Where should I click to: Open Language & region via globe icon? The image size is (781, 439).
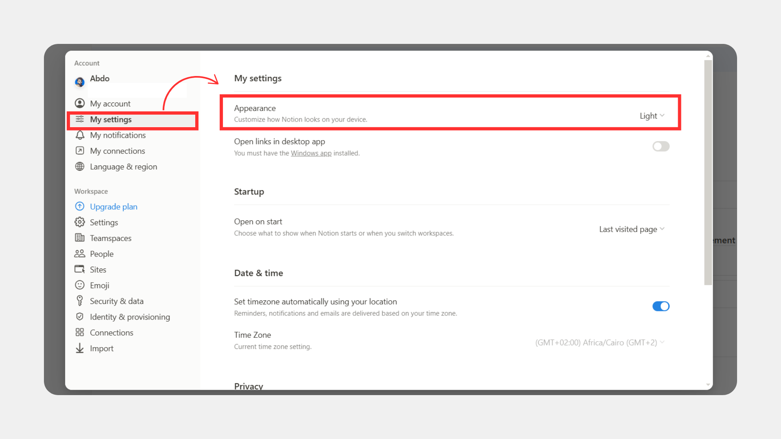[80, 167]
